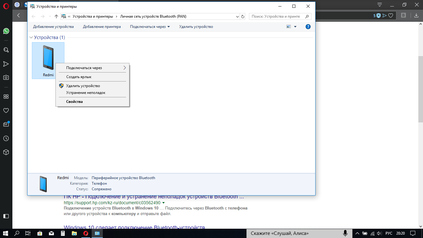Choose 'Создать ярлык' in context menu
The image size is (423, 238).
pyautogui.click(x=92, y=77)
